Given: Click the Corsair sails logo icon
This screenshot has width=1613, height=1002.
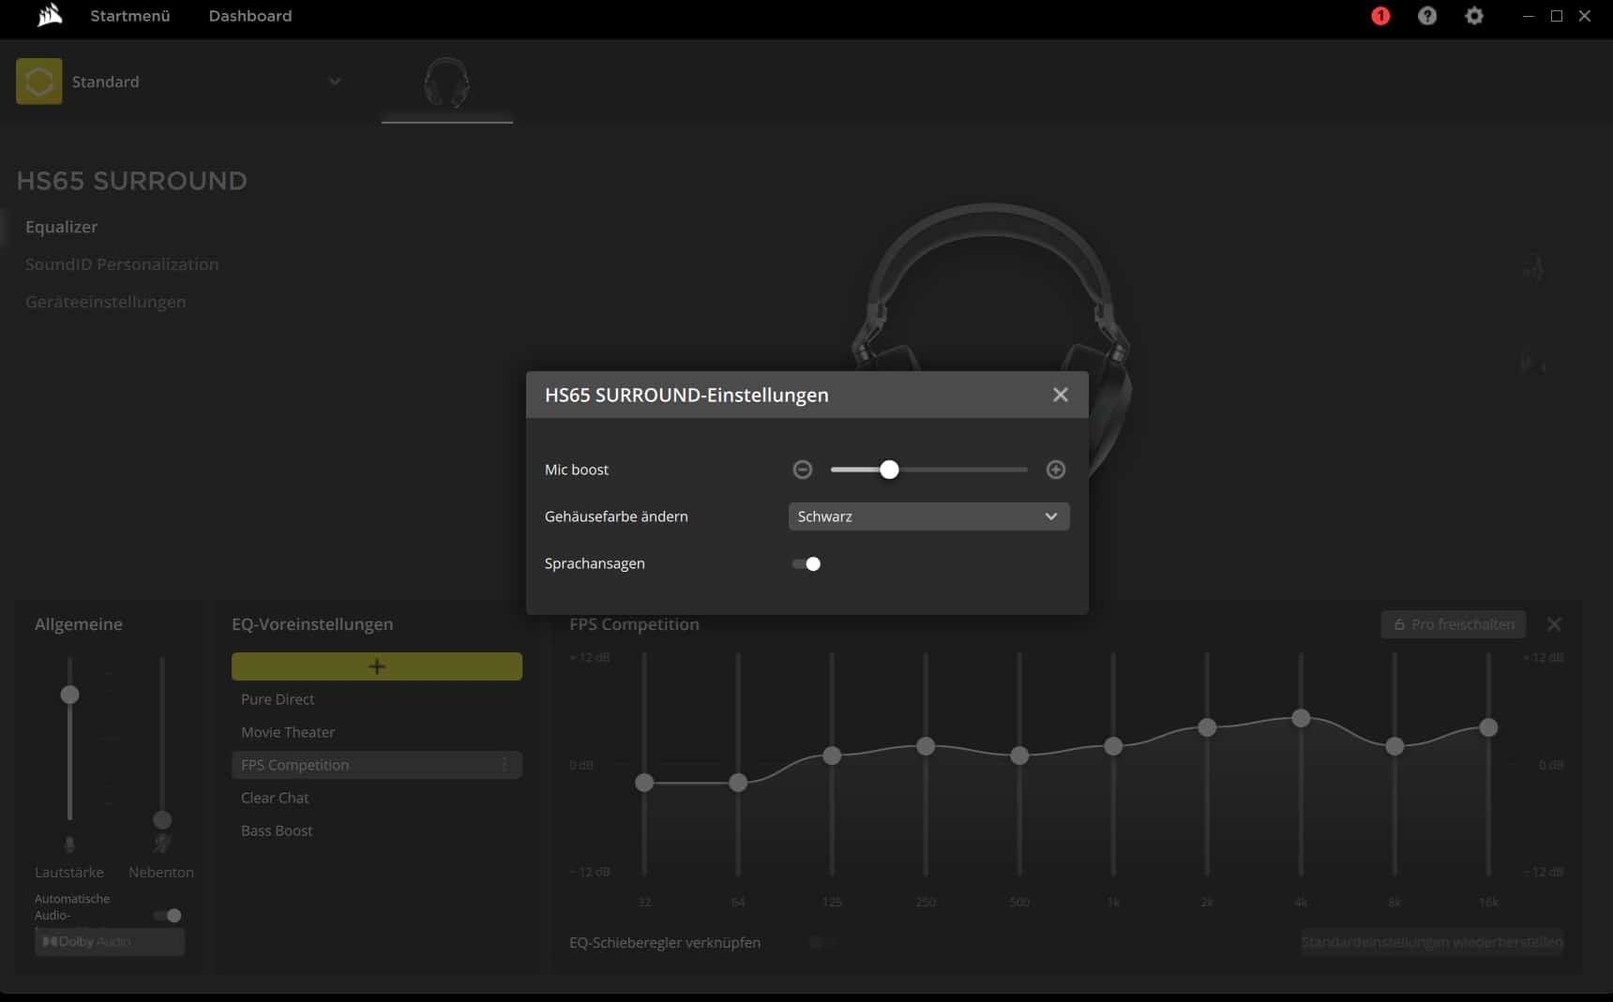Looking at the screenshot, I should click(50, 16).
